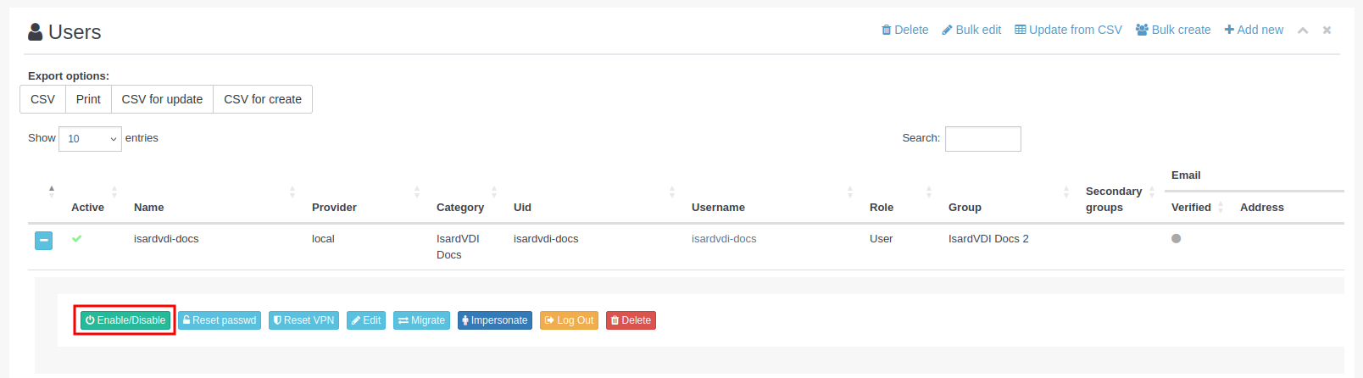Collapse the Users panel with chevron
Viewport: 1363px width, 378px height.
(1303, 31)
